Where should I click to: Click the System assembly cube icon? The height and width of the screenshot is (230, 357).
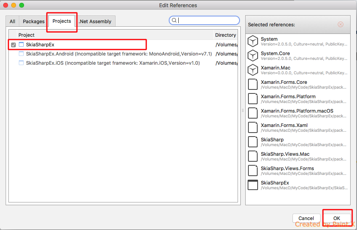[253, 41]
